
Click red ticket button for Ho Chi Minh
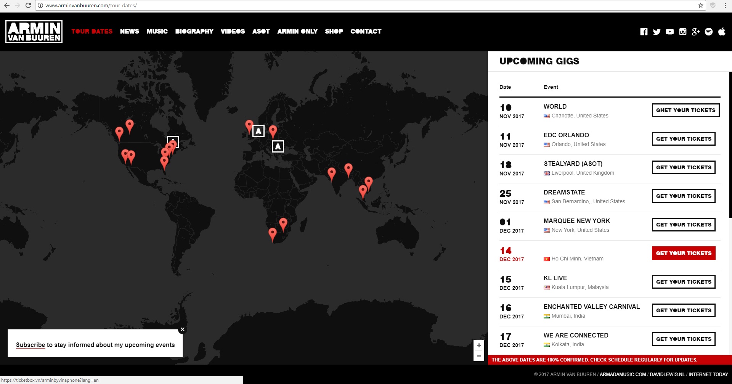683,253
